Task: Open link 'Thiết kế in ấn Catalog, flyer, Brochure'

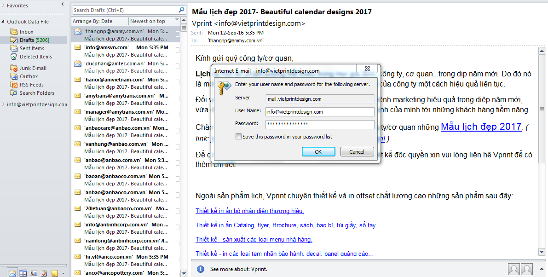Action: click(288, 225)
